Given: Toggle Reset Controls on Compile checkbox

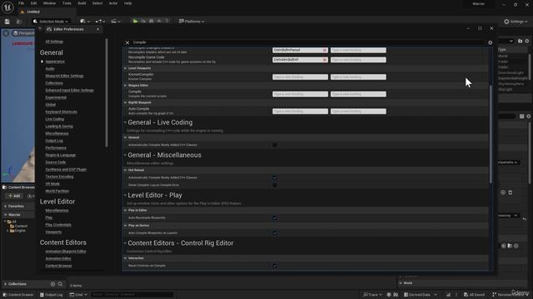Looking at the screenshot, I should point(275,266).
